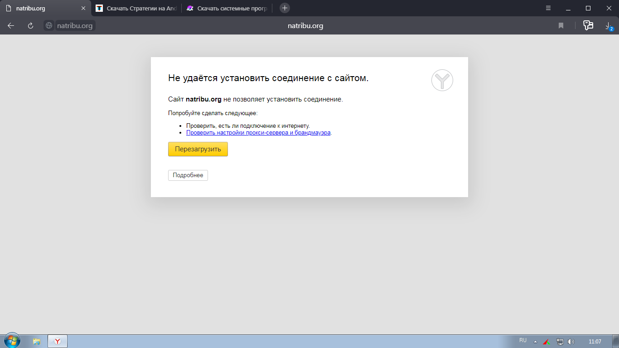
Task: Bookmark this page with the bookmark icon
Action: 561,26
